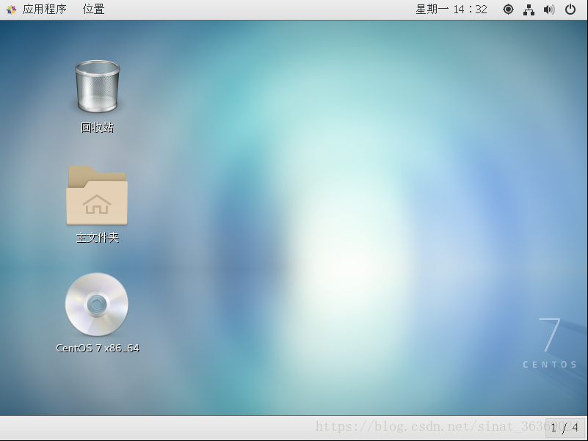
Task: Click the power button icon
Action: (x=570, y=9)
